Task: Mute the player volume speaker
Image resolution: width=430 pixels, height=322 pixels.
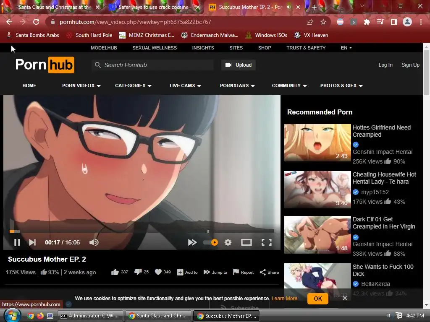Action: [94, 242]
